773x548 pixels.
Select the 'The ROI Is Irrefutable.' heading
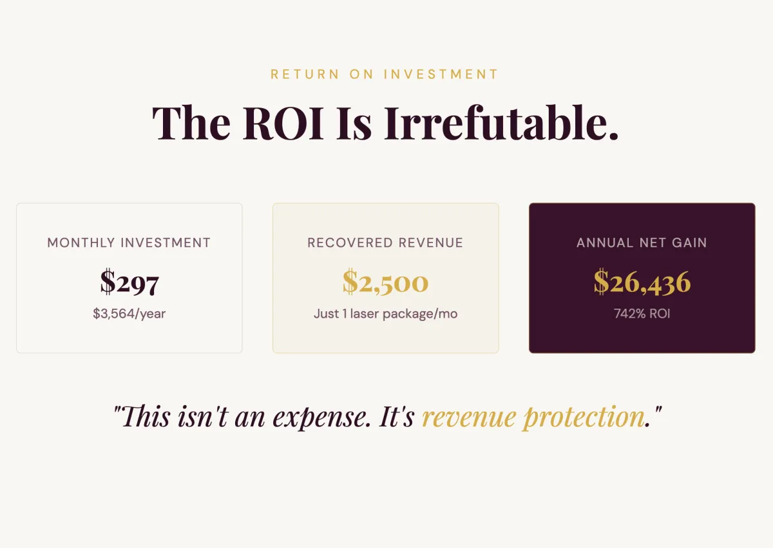pos(385,122)
